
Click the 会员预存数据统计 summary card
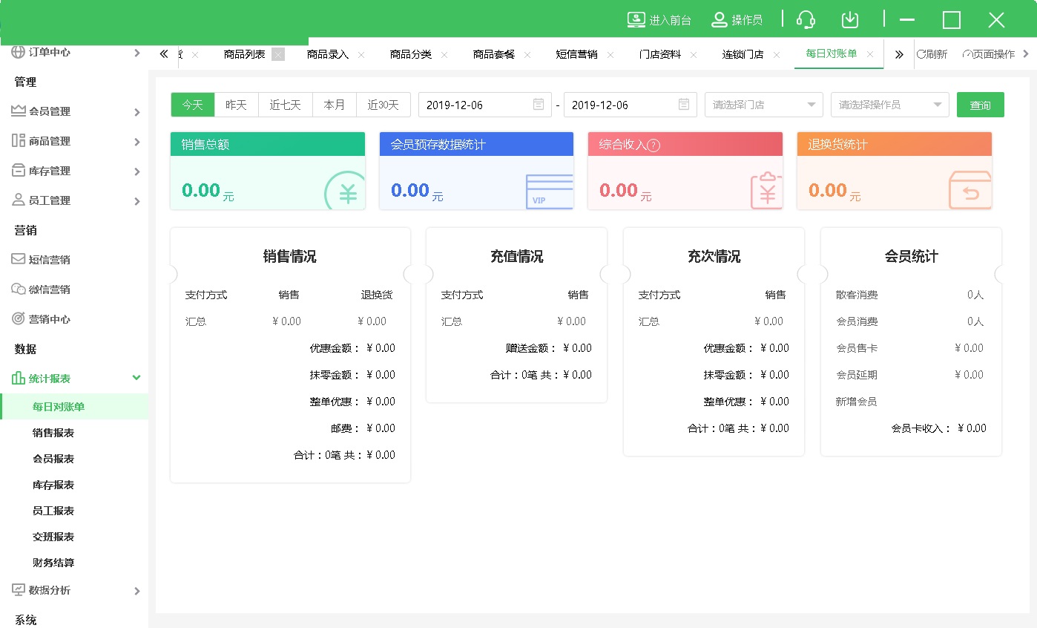476,171
